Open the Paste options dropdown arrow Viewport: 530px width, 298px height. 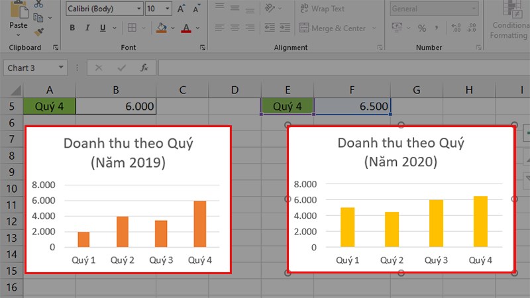pyautogui.click(x=19, y=35)
